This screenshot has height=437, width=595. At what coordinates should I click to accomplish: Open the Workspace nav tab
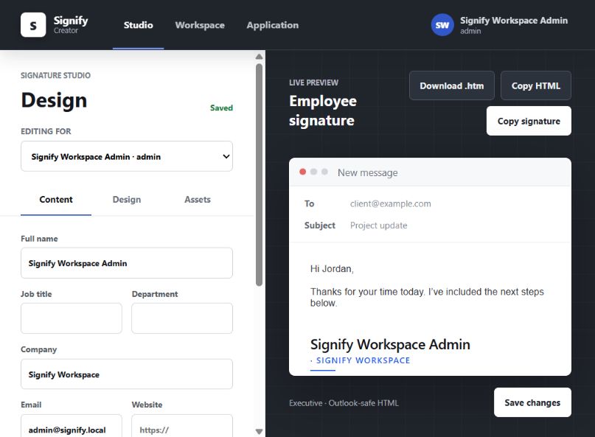pyautogui.click(x=200, y=25)
